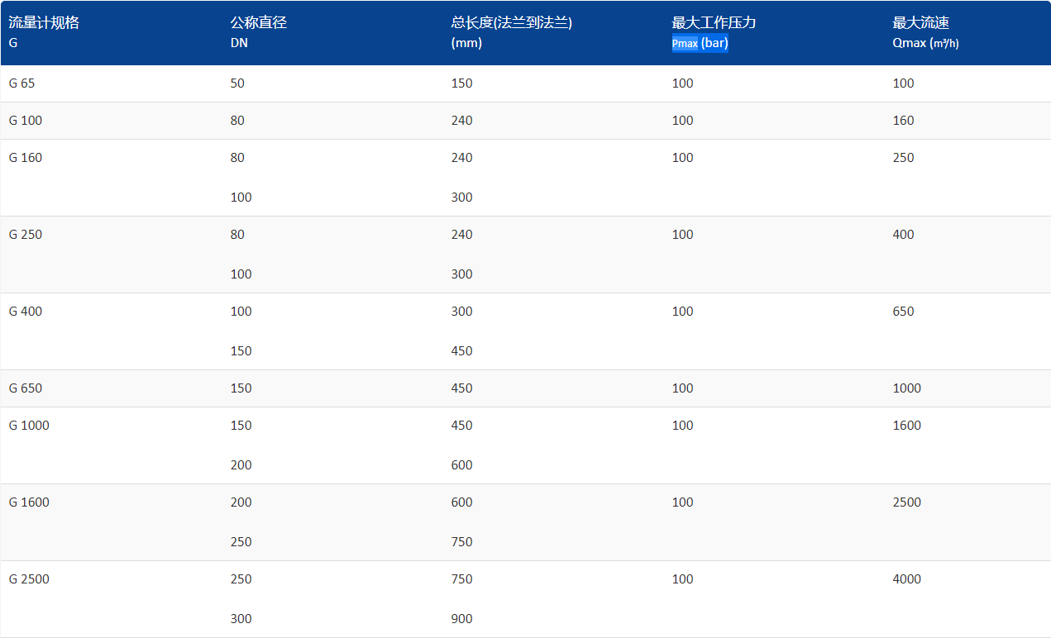Click the highlighted Pmax (bar) unit label

pos(700,44)
